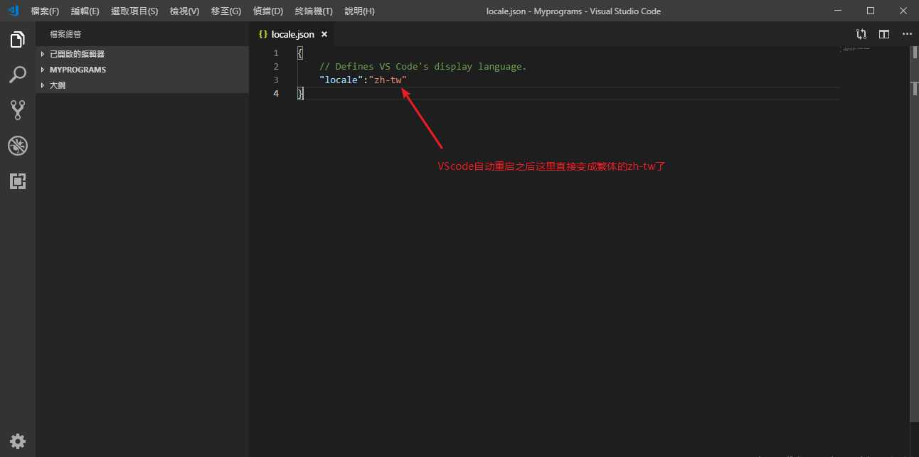Click the code minimap preview

(x=856, y=49)
